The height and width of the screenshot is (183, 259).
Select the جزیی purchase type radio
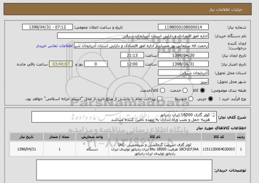coord(210,99)
